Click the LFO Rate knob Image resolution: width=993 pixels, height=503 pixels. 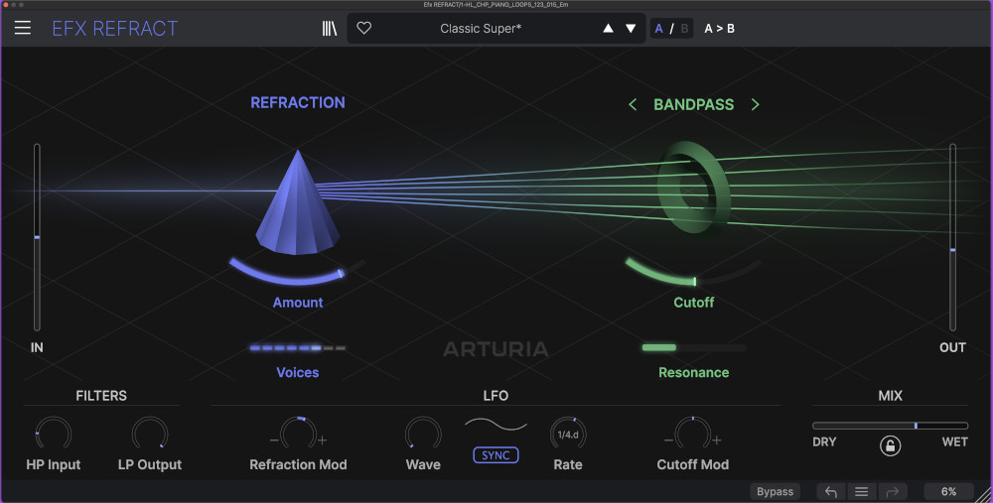point(568,434)
